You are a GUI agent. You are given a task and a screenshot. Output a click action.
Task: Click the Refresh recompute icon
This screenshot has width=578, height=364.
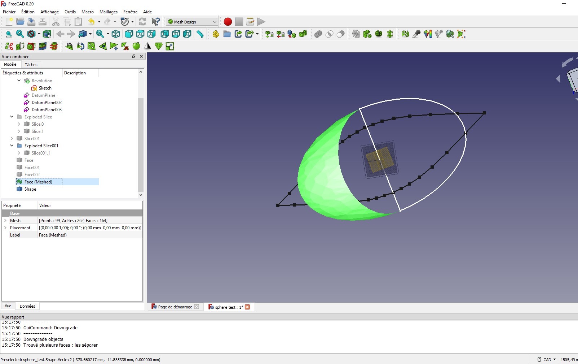point(142,22)
